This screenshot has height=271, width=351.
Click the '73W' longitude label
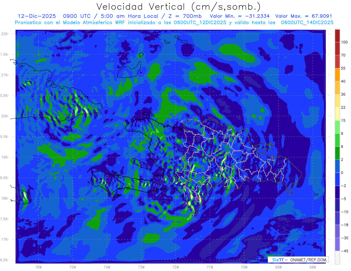pos(141,267)
